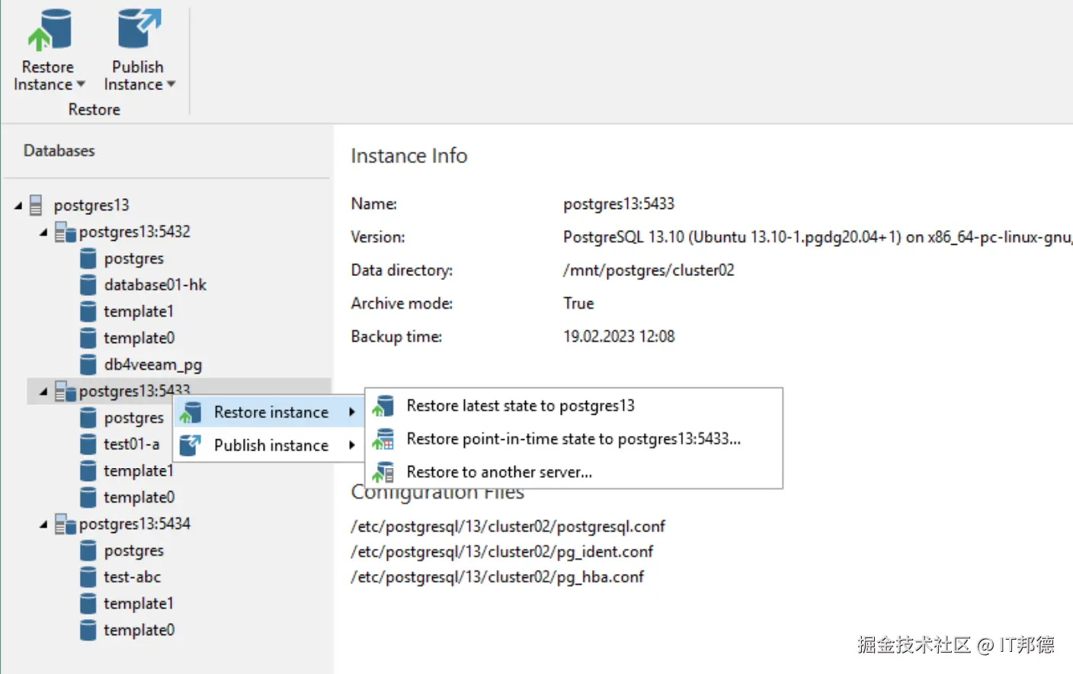
Task: Choose Restore latest state to postgres13
Action: pyautogui.click(x=575, y=406)
